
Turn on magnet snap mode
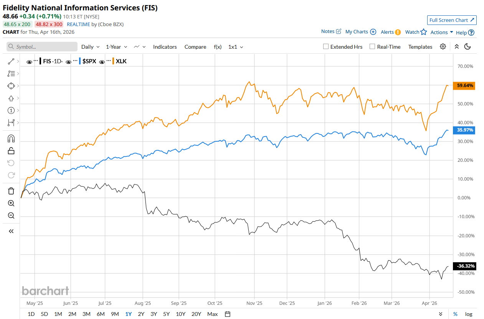(x=11, y=138)
